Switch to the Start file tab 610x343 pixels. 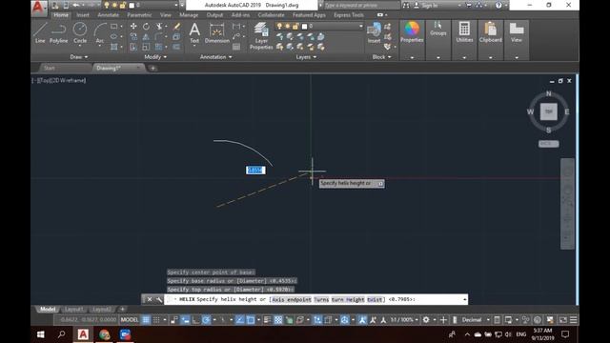[x=50, y=68]
